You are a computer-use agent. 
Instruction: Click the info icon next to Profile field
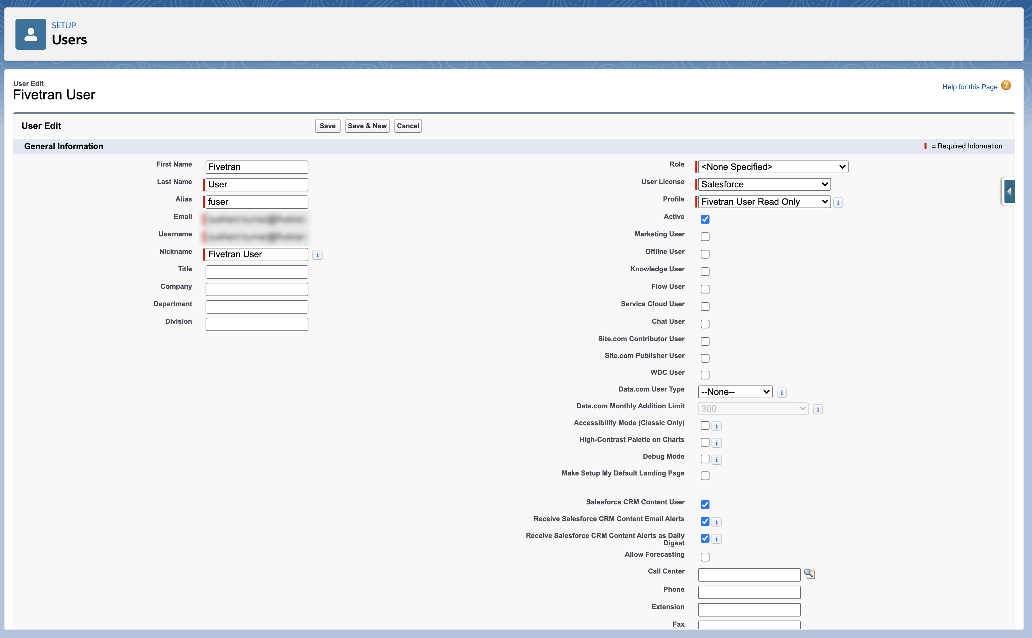coord(838,202)
